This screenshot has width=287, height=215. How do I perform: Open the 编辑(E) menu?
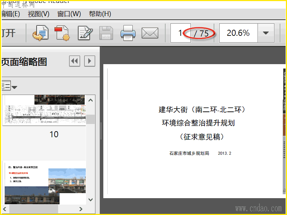[x=11, y=14]
